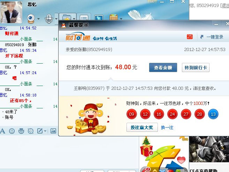
Task: Select red lottery ball 16
Action: (x=159, y=114)
